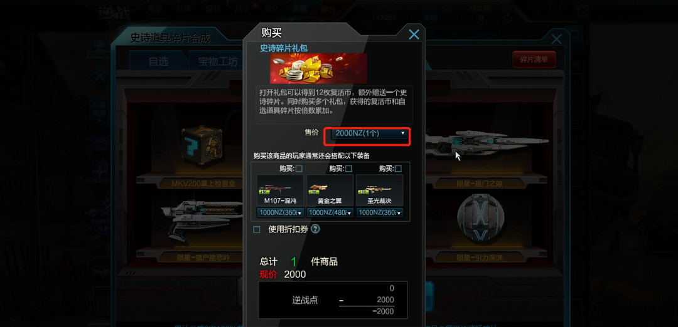Expand the M107-混沌 1000NZ price dropdown
The width and height of the screenshot is (678, 327).
[x=280, y=213]
